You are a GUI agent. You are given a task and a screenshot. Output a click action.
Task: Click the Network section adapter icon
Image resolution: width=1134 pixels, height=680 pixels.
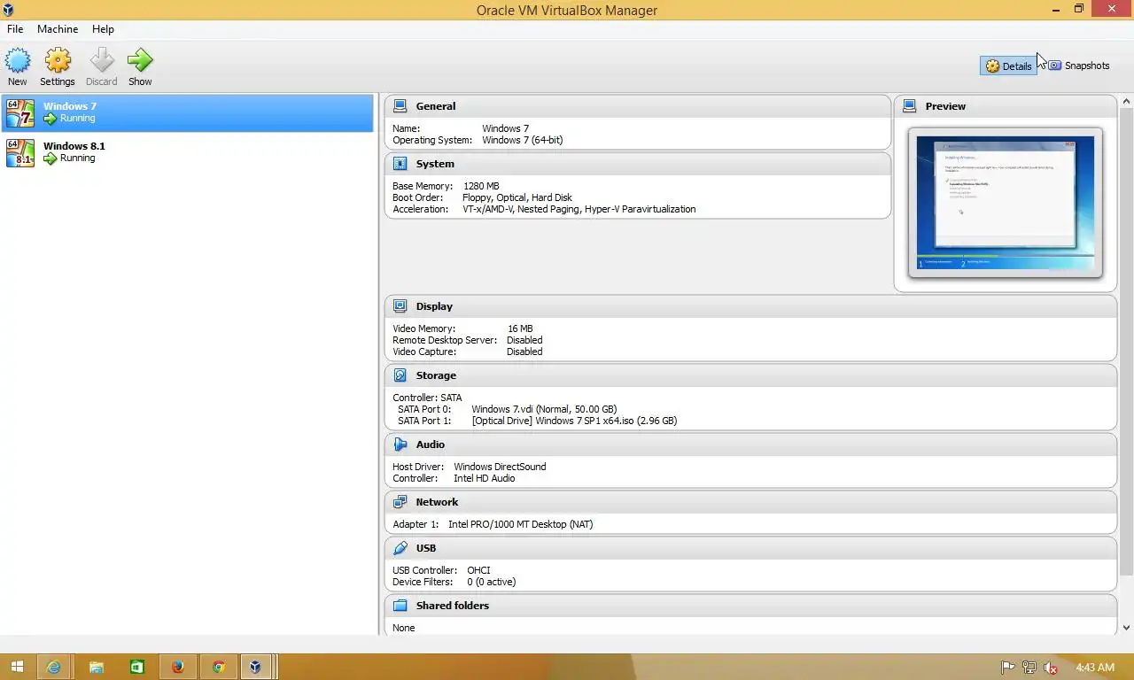400,502
